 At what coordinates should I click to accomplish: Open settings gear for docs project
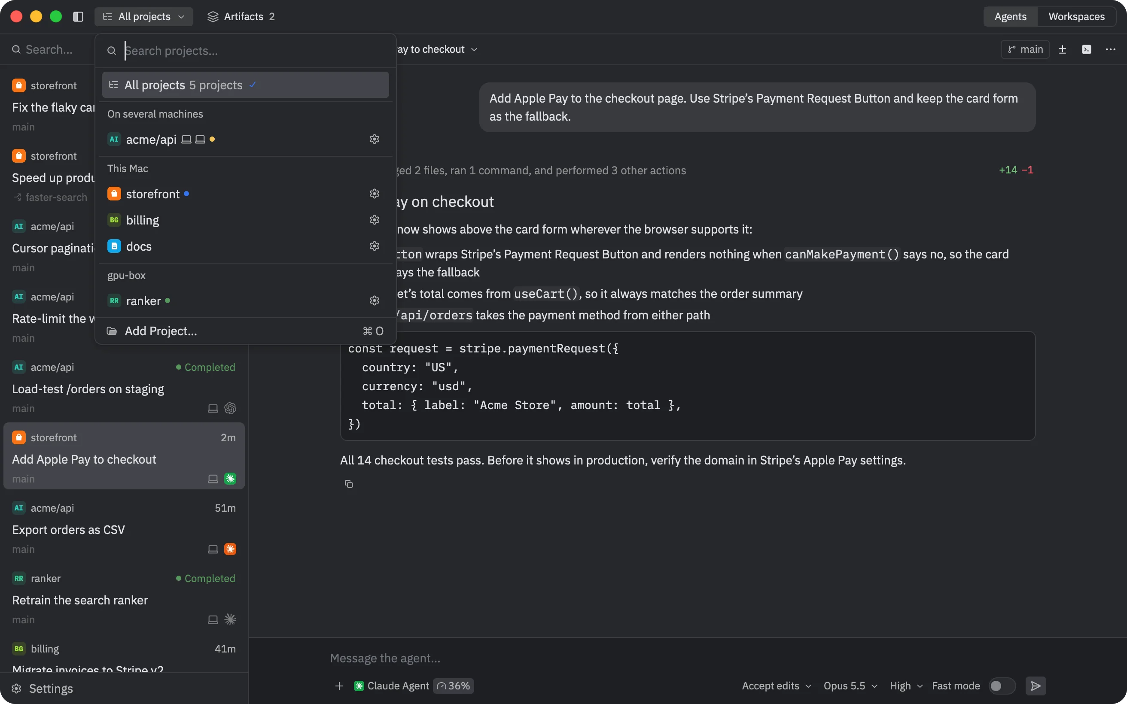coord(375,246)
